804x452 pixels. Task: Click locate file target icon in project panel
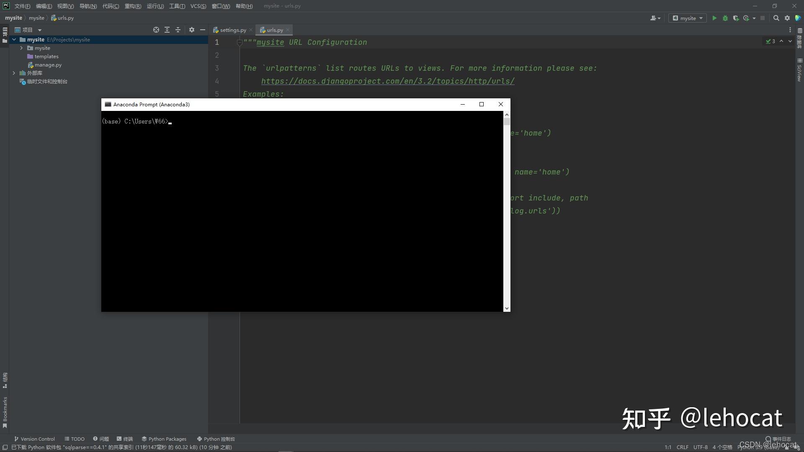point(156,30)
